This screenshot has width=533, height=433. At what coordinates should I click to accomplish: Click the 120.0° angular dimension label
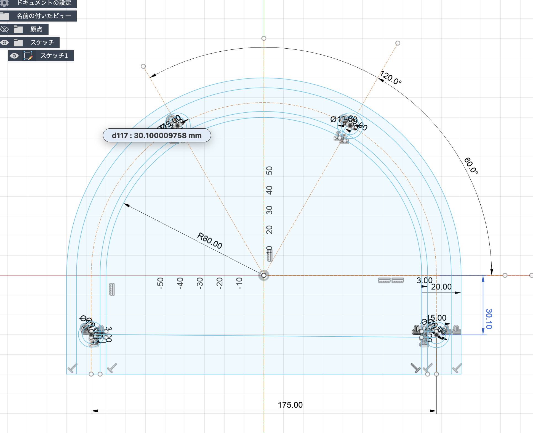point(391,78)
